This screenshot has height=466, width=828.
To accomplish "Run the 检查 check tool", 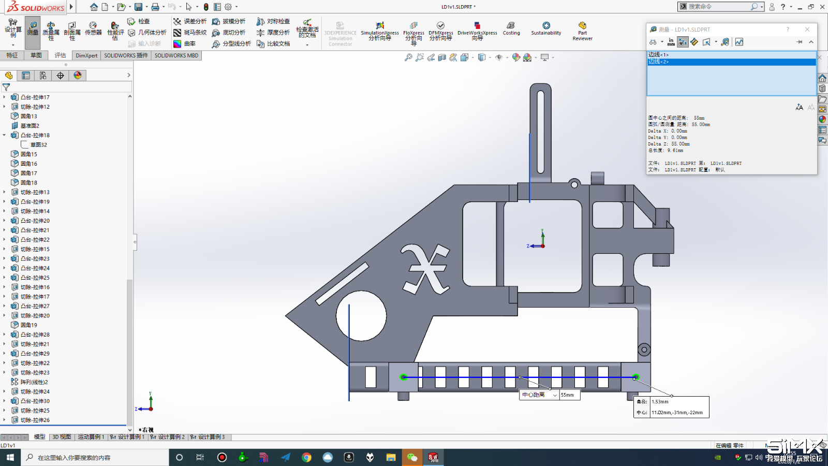I will 139,21.
